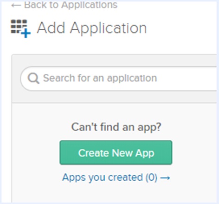Click the Create New App button
Viewport: 219px width, 204px height.
coord(116,152)
